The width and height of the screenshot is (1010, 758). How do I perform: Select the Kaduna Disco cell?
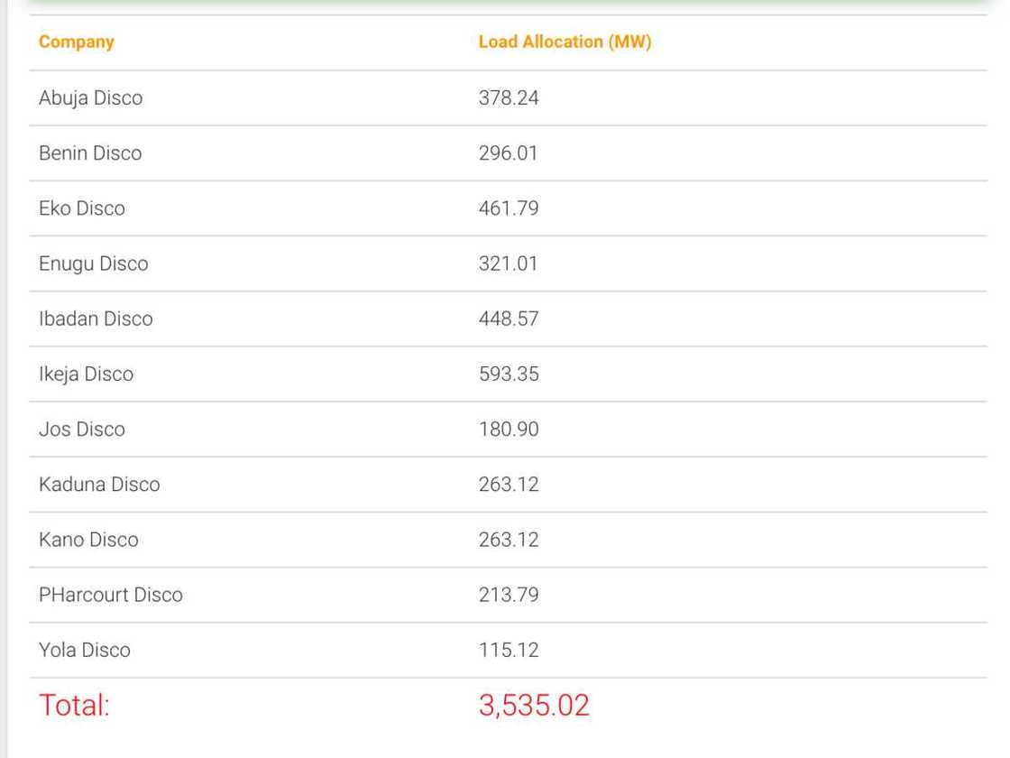pyautogui.click(x=99, y=484)
